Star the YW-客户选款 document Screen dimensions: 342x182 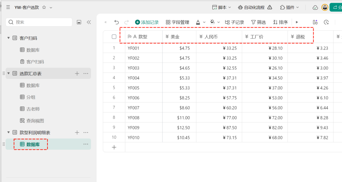point(44,7)
